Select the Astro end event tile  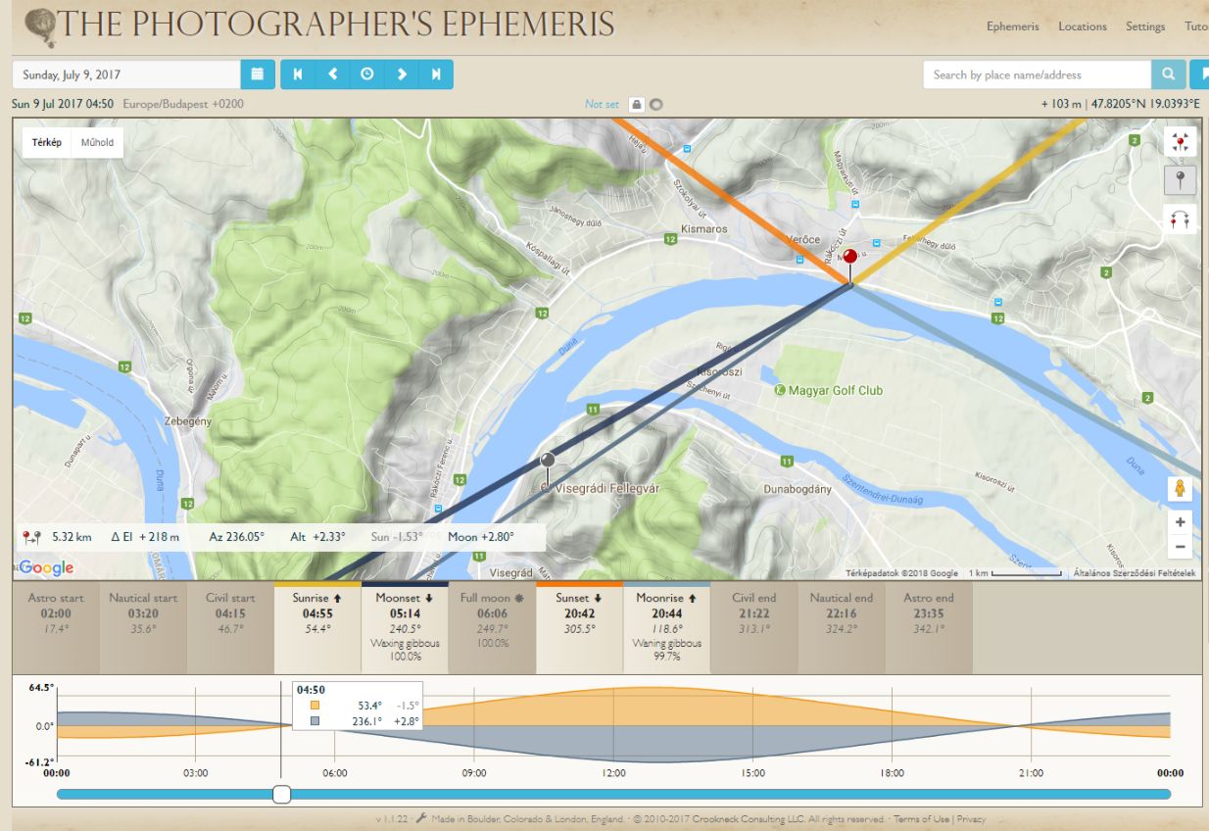click(x=928, y=628)
